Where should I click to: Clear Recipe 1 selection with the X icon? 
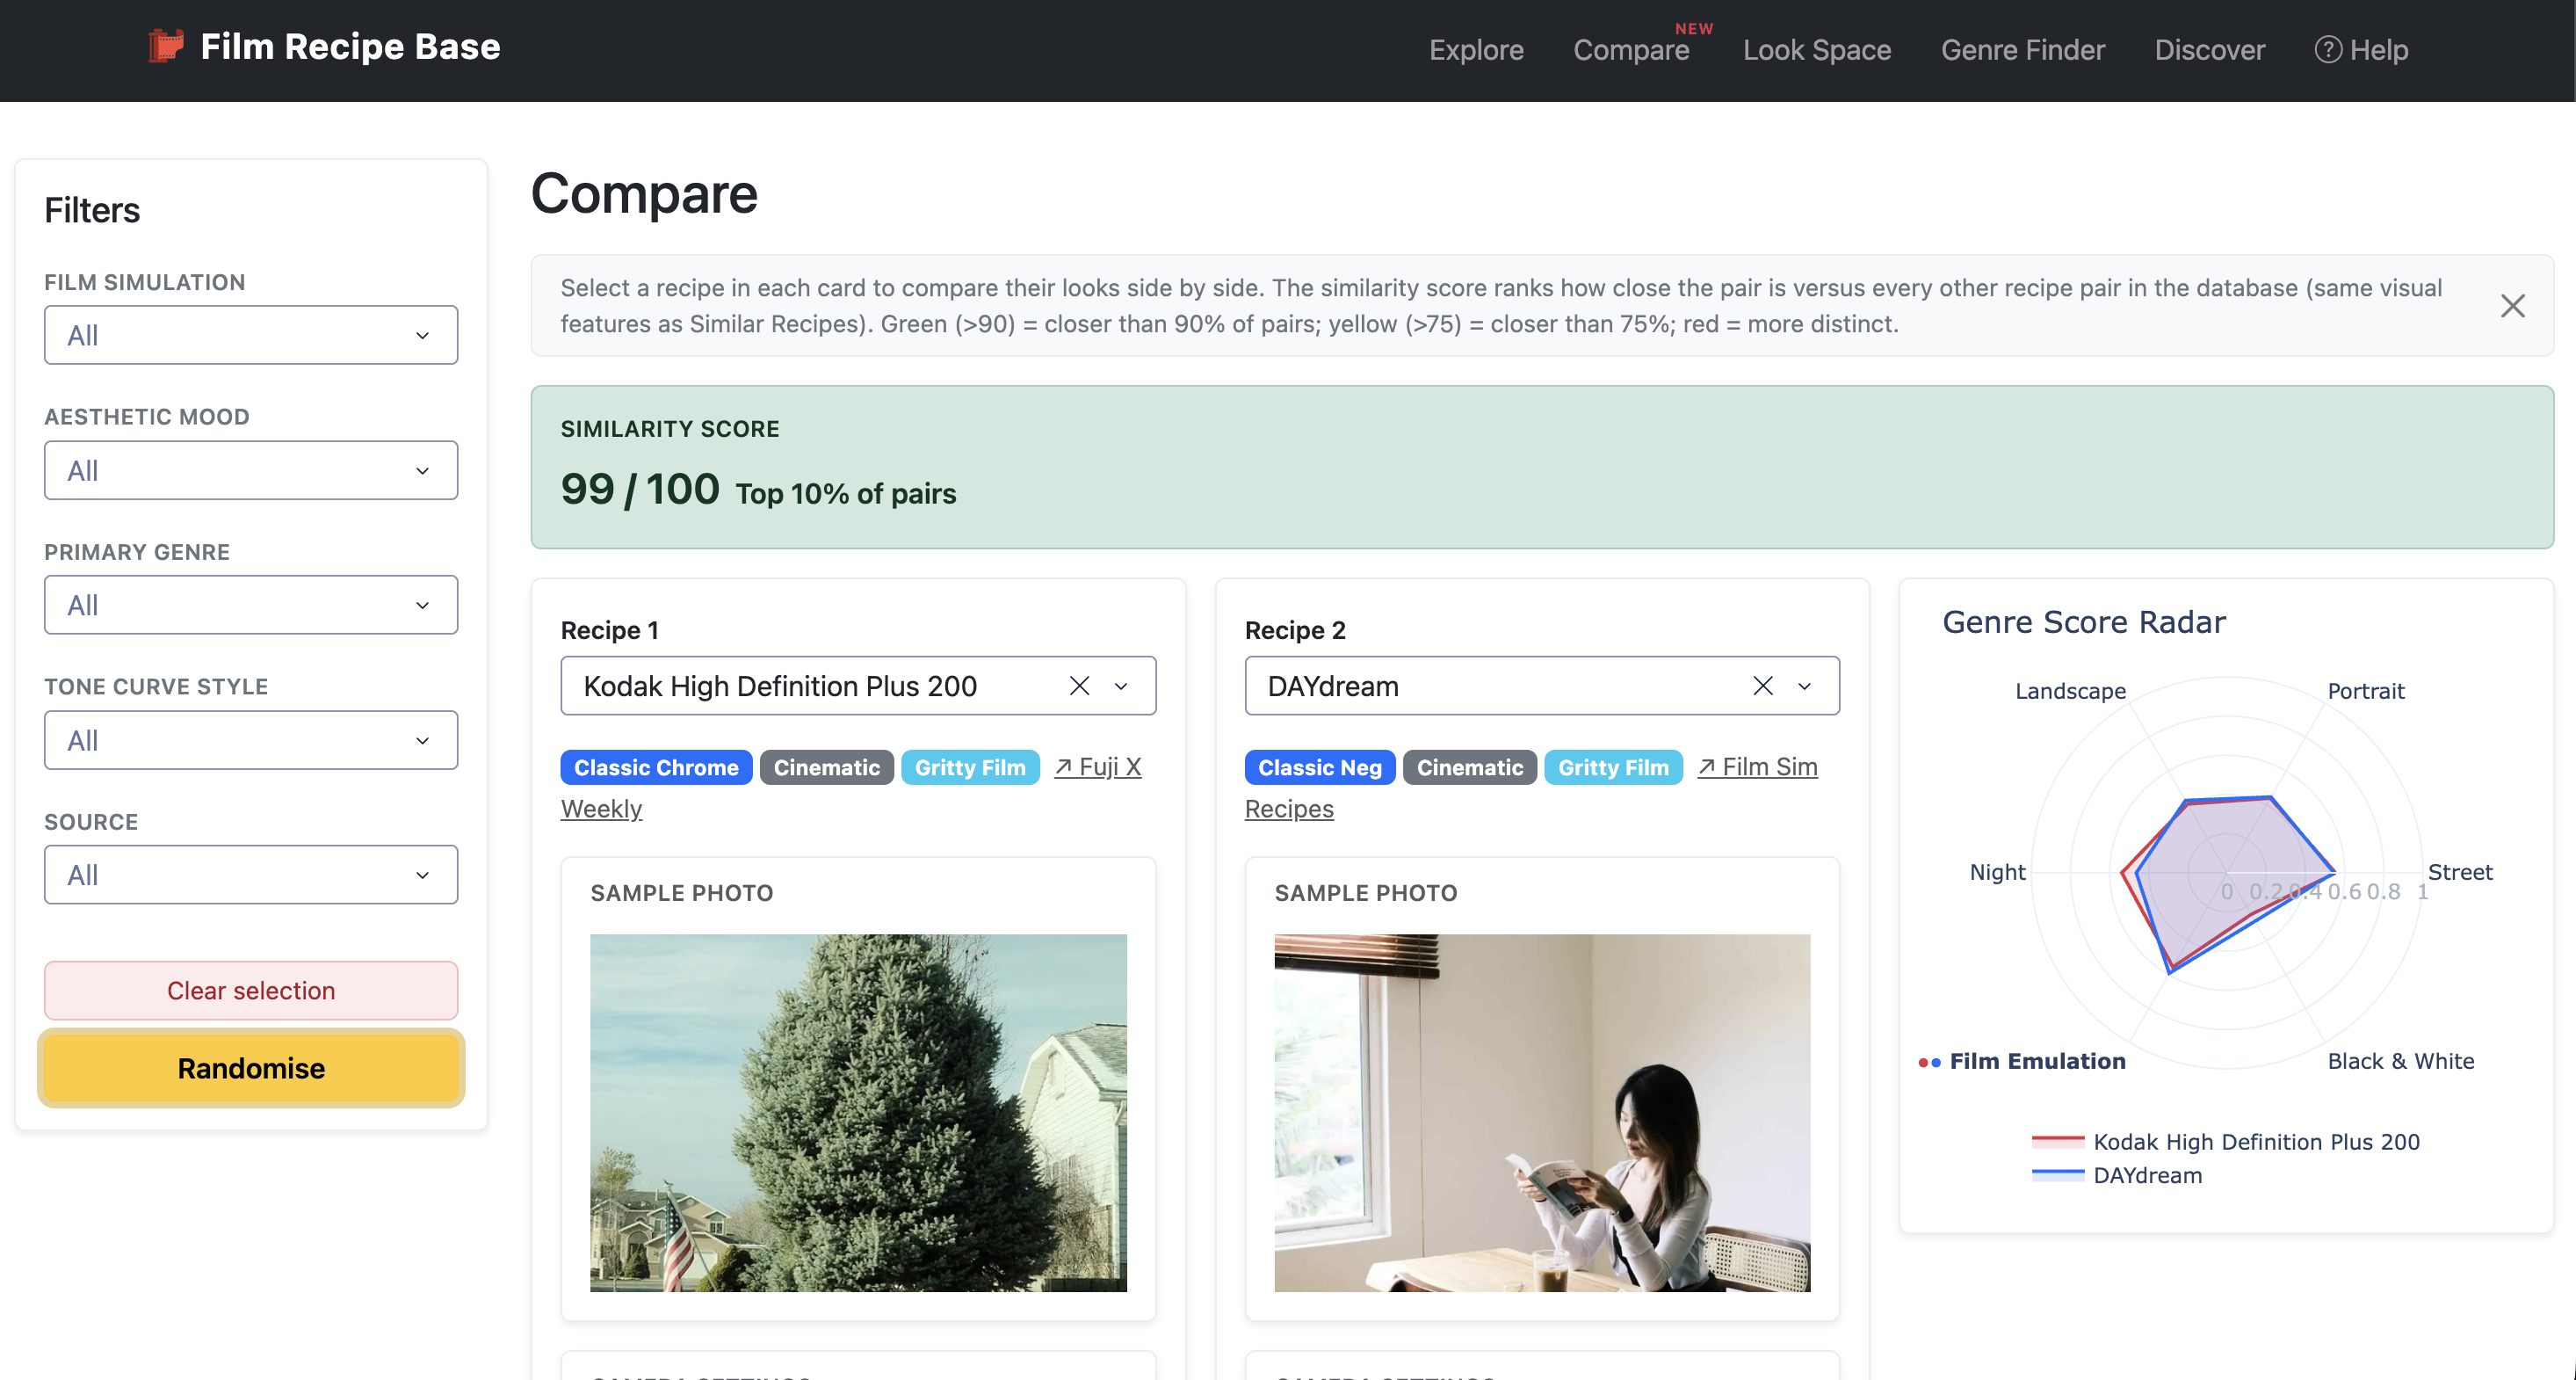[x=1079, y=686]
